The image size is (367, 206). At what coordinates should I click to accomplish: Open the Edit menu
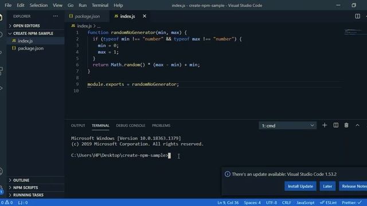pos(21,5)
